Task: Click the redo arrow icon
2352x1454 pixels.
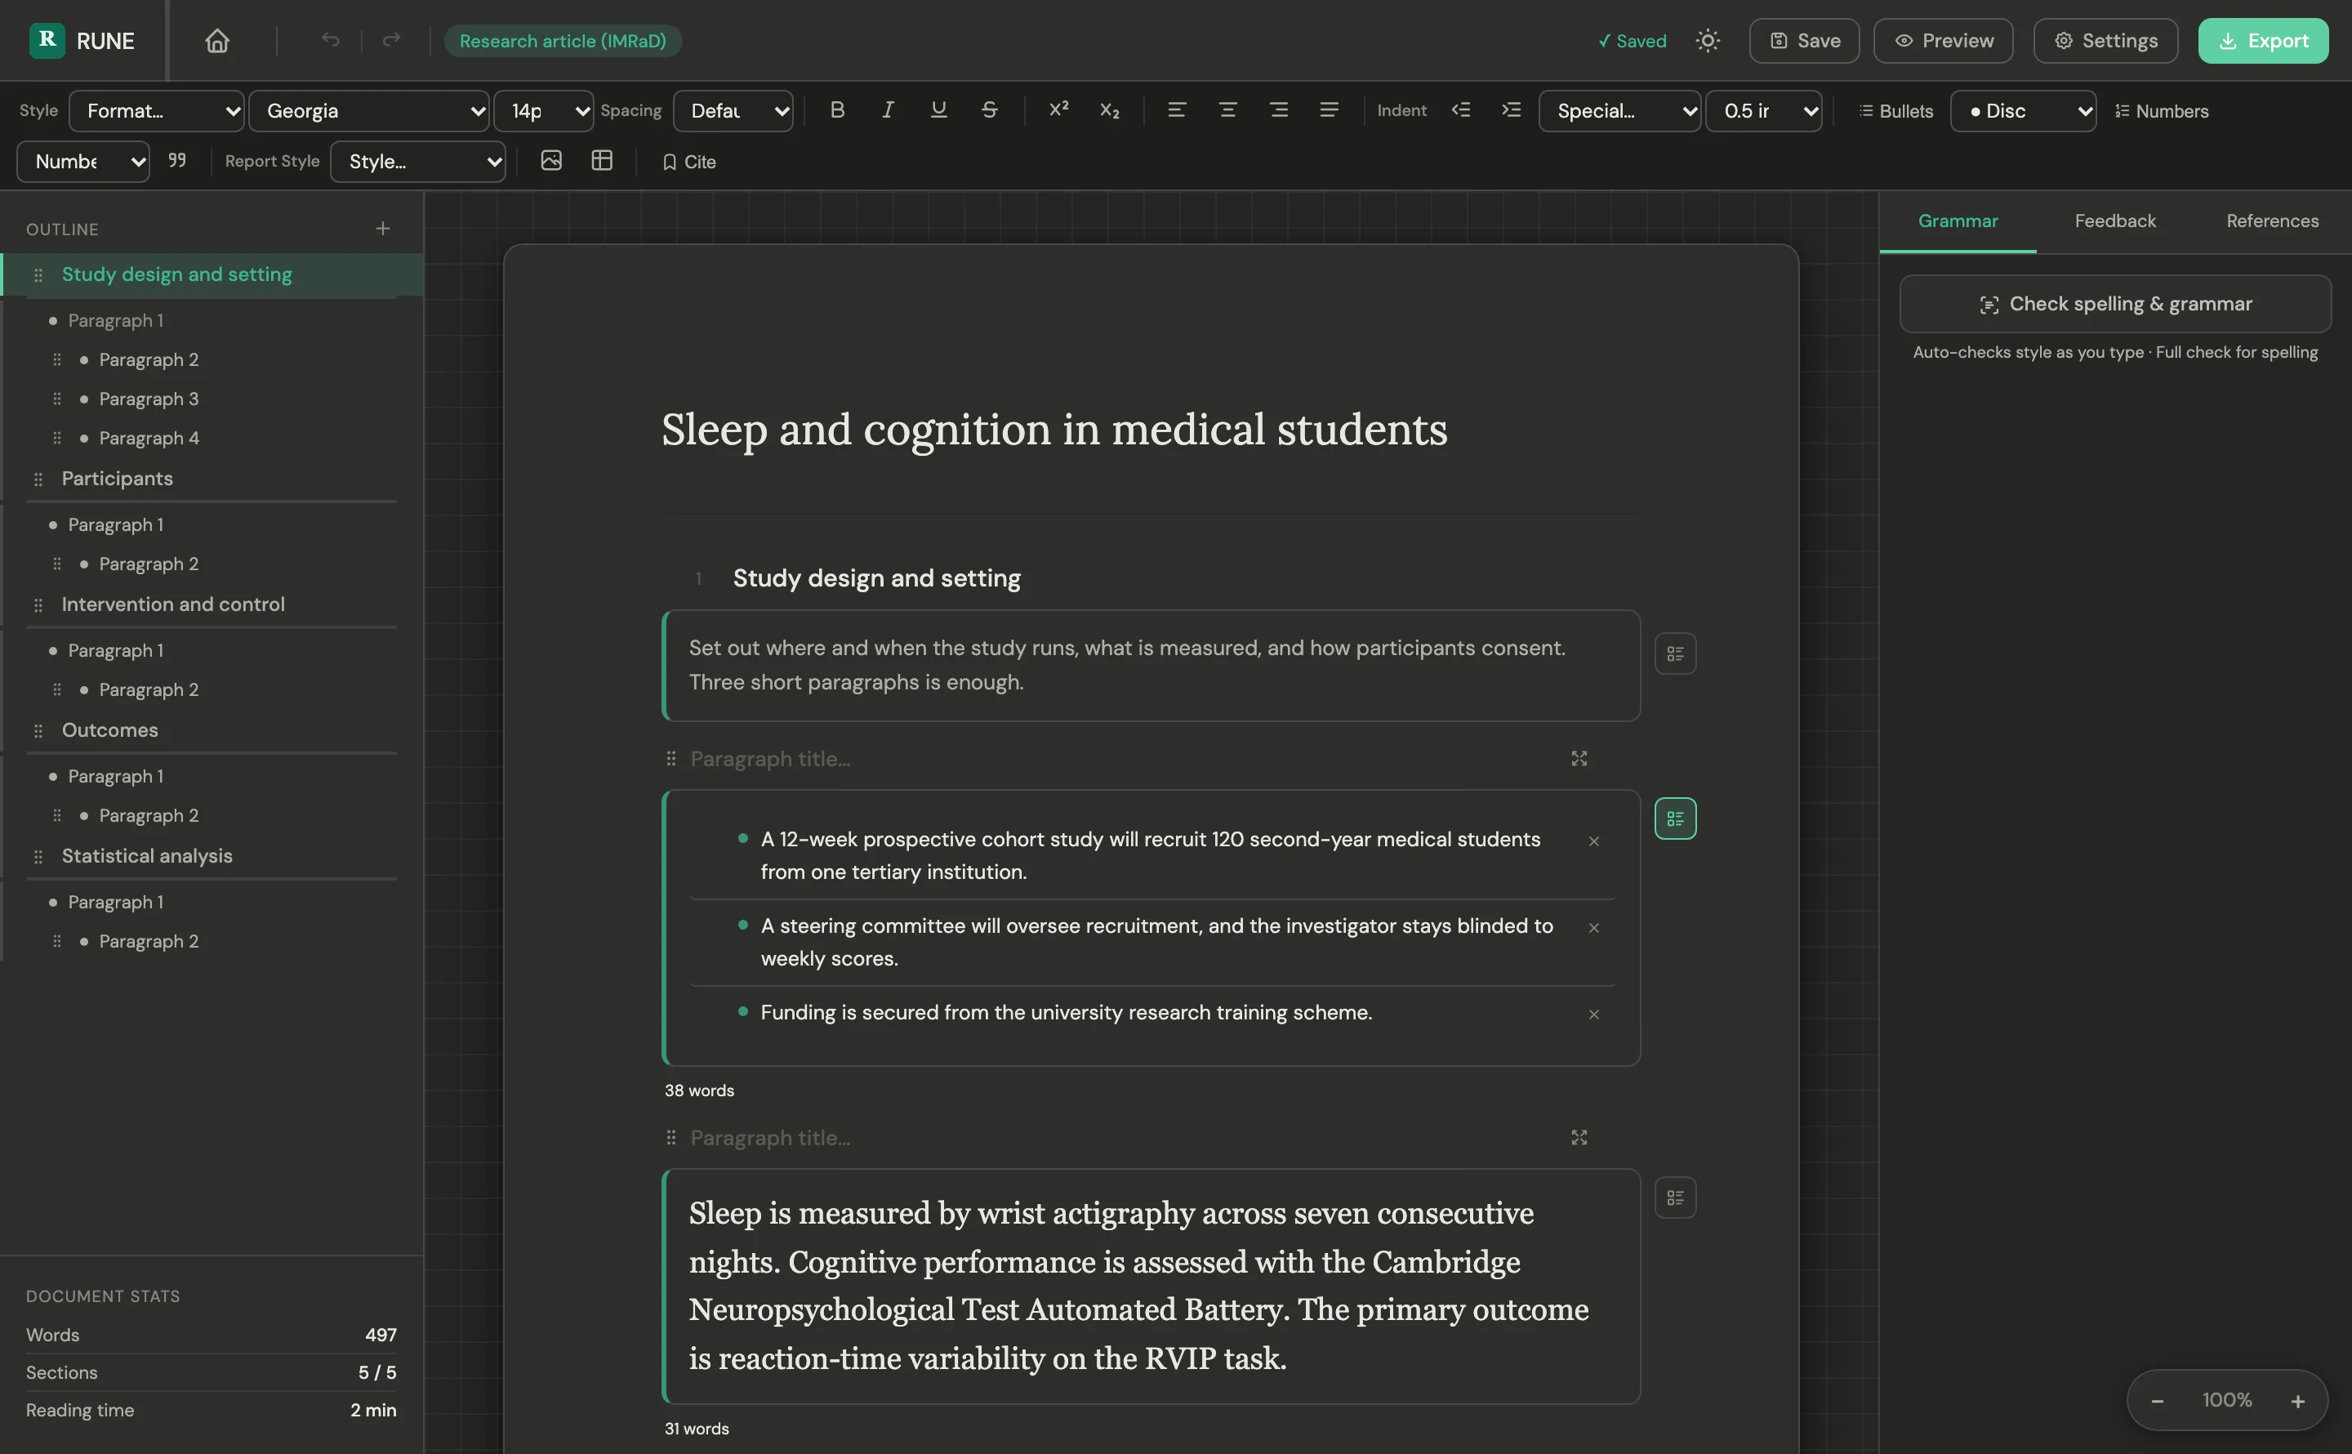Action: 391,40
